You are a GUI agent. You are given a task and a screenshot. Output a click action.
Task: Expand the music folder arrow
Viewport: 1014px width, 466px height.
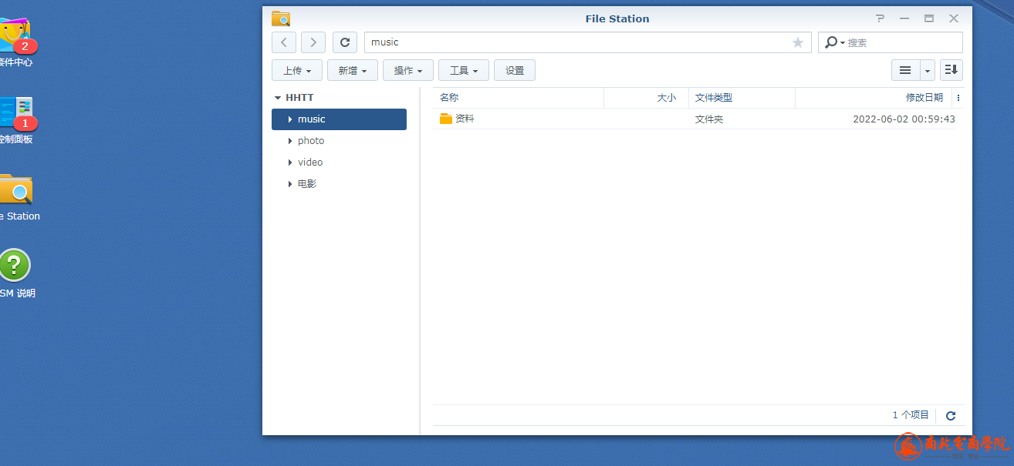(290, 119)
